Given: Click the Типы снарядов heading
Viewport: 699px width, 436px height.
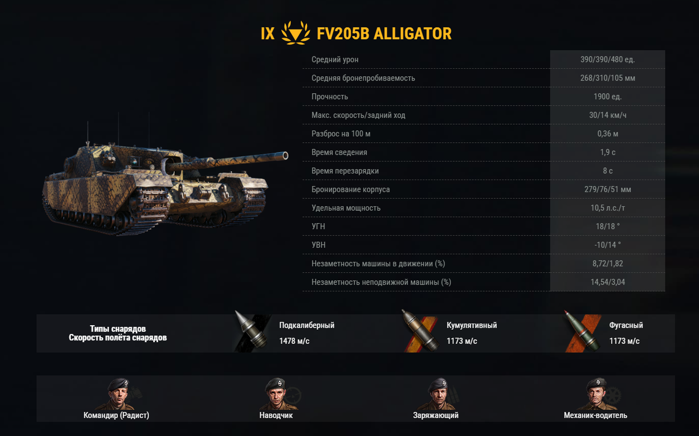Looking at the screenshot, I should coord(118,329).
